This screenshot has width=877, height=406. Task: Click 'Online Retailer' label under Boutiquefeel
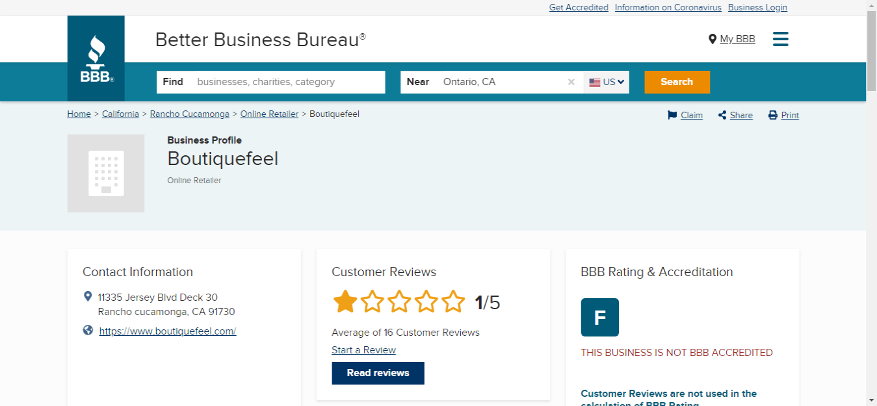pos(194,181)
